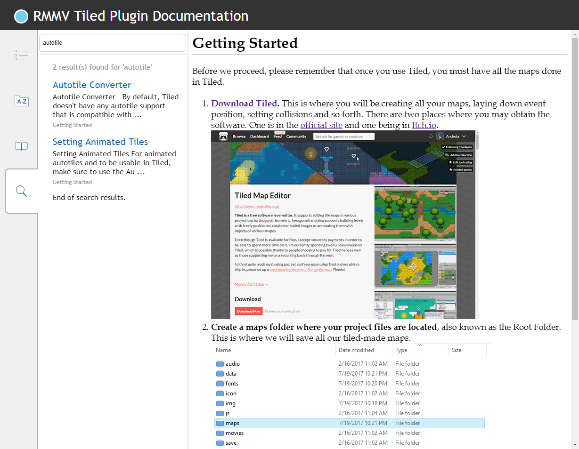579x449 pixels.
Task: Click the 'More information' expander in screenshot
Action: pos(251,284)
